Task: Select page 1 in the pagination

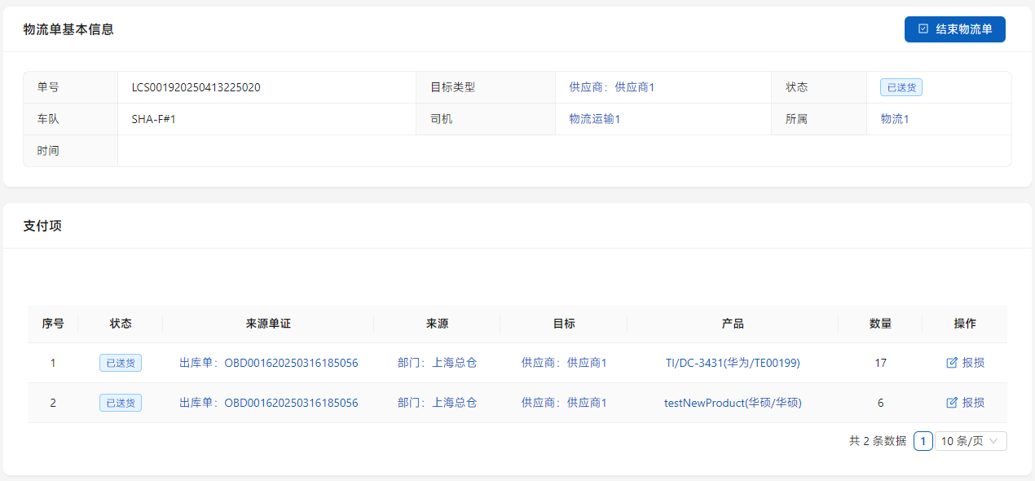Action: [x=923, y=441]
